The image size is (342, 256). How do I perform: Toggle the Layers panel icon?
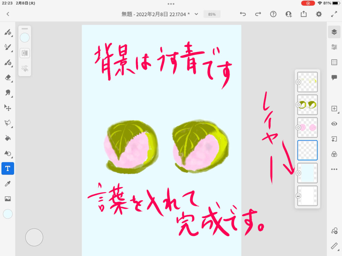pyautogui.click(x=334, y=32)
